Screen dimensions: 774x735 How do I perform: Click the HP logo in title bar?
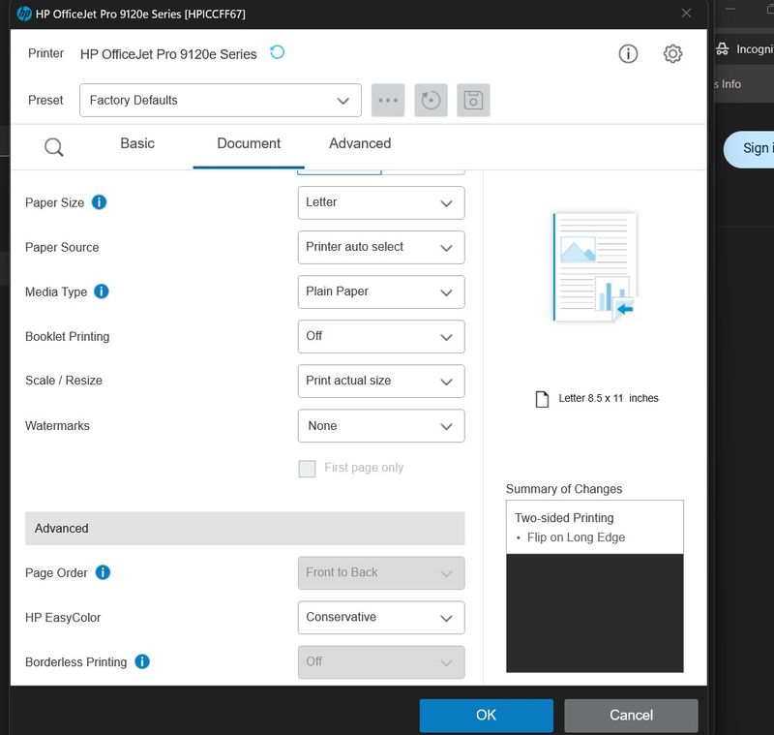23,14
